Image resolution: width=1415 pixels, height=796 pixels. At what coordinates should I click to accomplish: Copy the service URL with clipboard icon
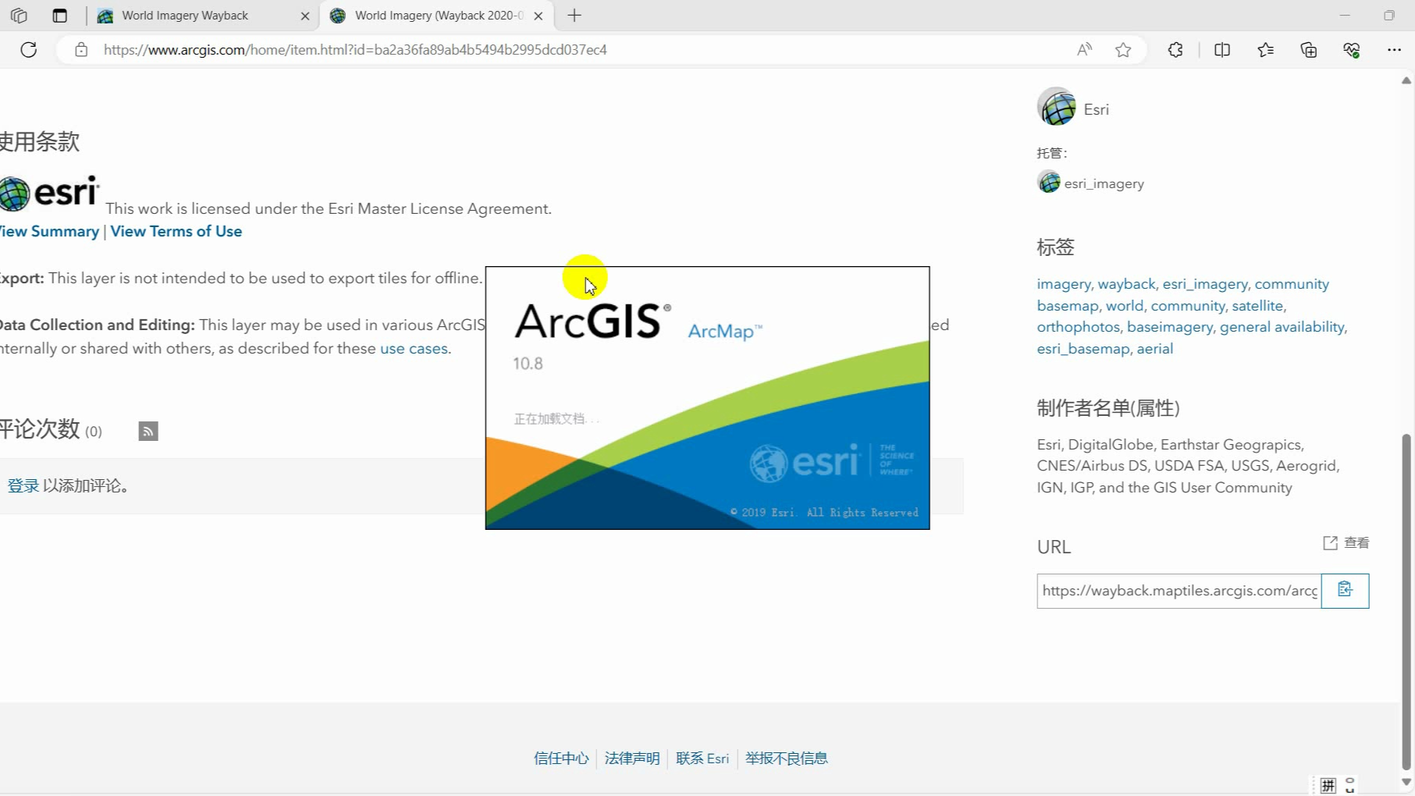(1345, 591)
